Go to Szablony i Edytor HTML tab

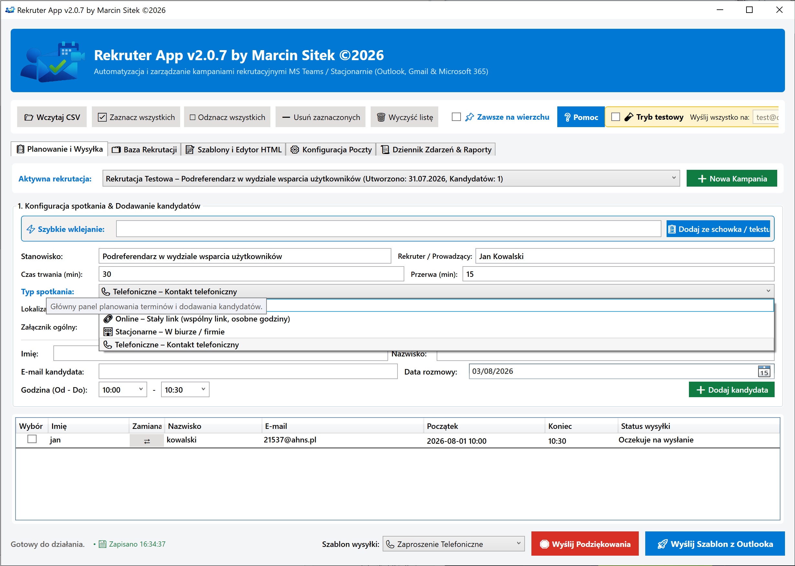(x=233, y=149)
